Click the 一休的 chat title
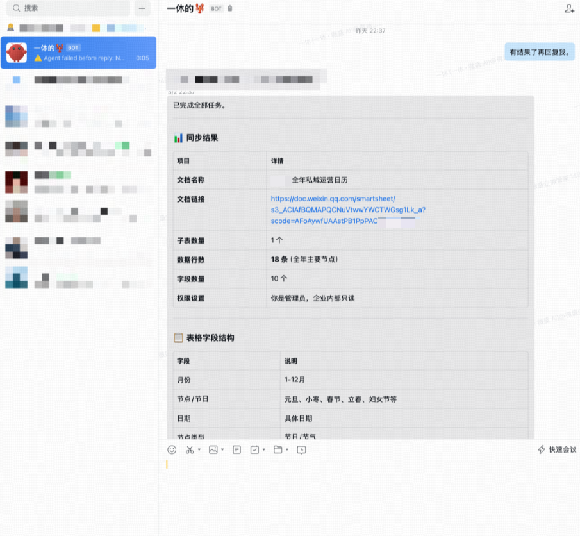This screenshot has width=580, height=536. click(x=185, y=8)
